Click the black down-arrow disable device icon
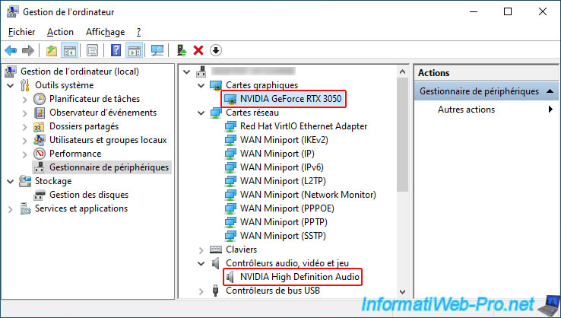The height and width of the screenshot is (318, 561). tap(216, 50)
